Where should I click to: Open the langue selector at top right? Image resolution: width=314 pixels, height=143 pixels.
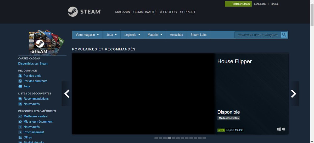(x=274, y=4)
